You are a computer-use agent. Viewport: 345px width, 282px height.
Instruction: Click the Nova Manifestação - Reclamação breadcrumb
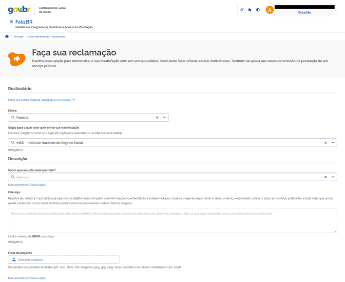47,37
